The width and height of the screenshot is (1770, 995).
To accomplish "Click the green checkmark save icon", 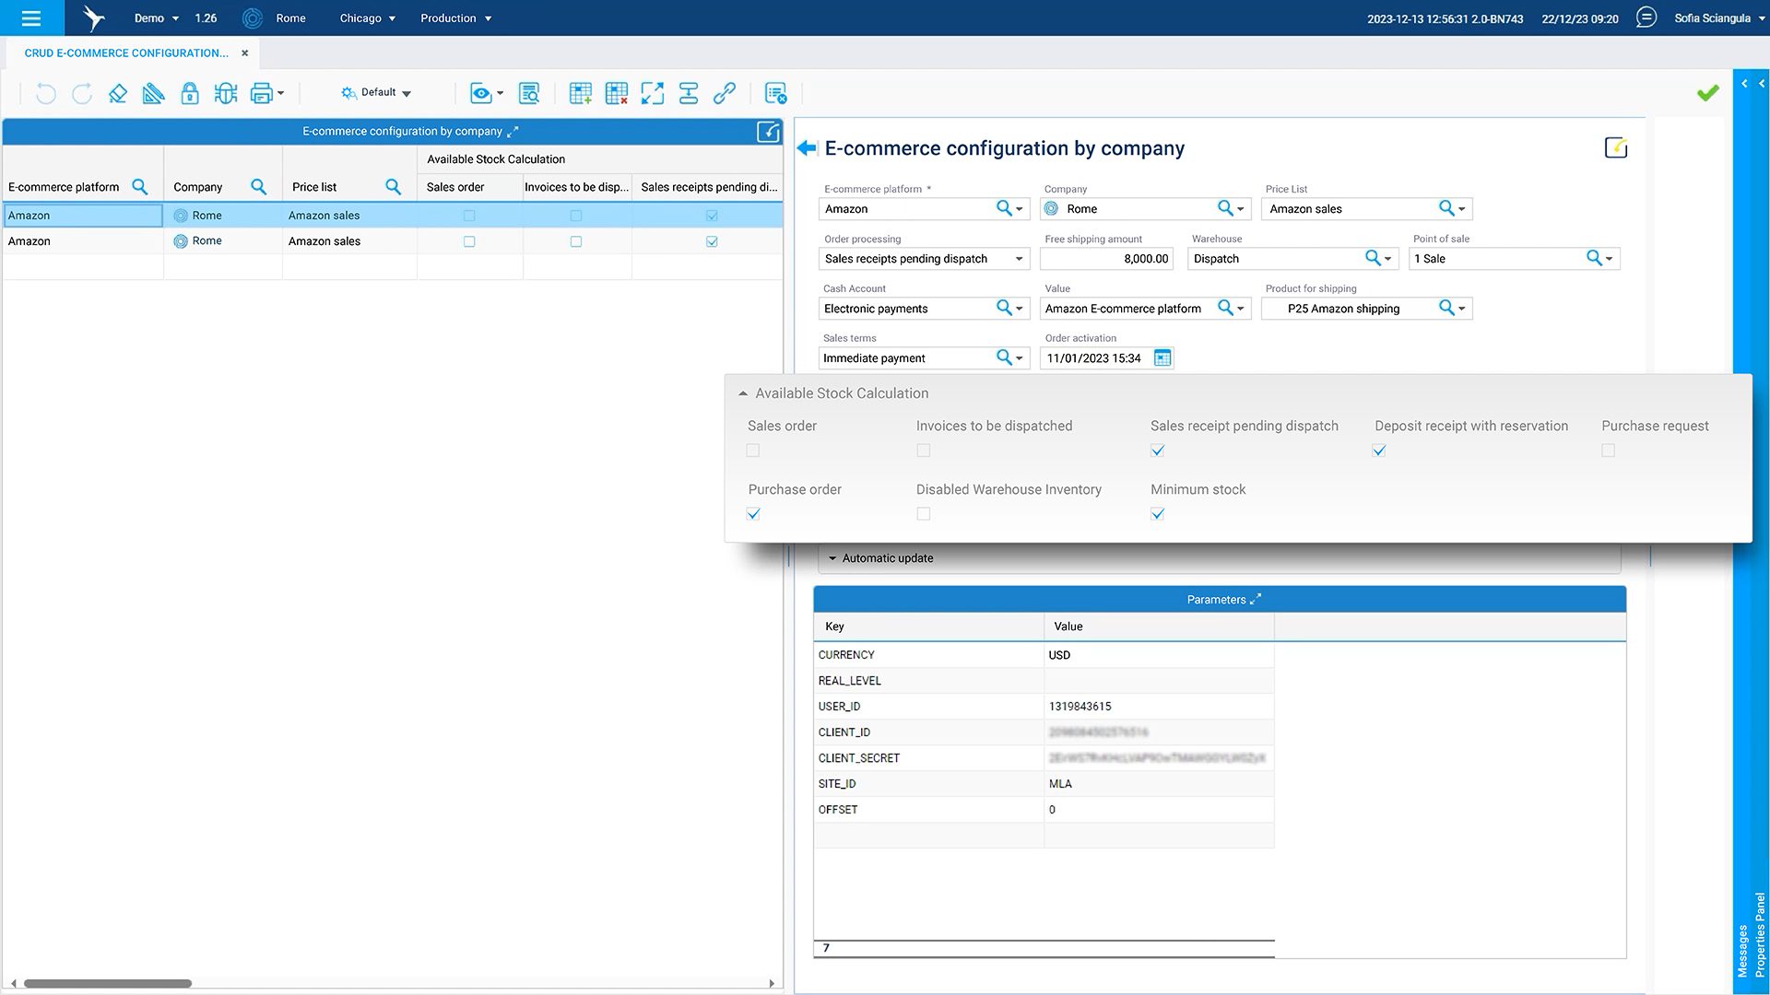I will point(1707,92).
